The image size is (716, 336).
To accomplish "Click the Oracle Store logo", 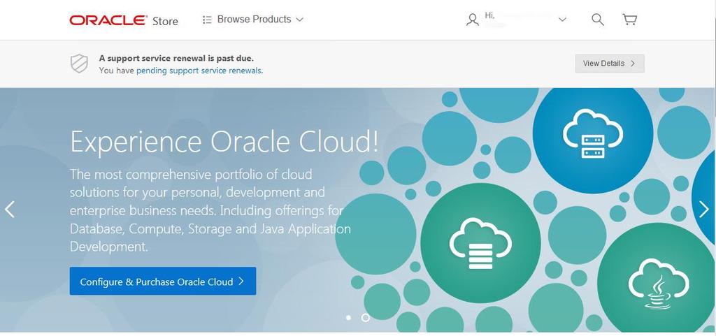I will (108, 20).
